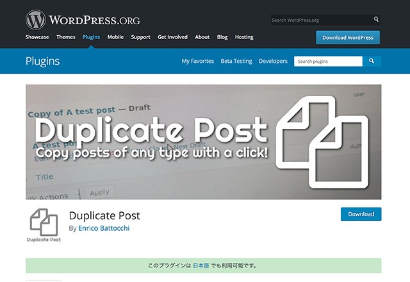410x282 pixels.
Task: Open the Hosting menu item
Action: (244, 37)
